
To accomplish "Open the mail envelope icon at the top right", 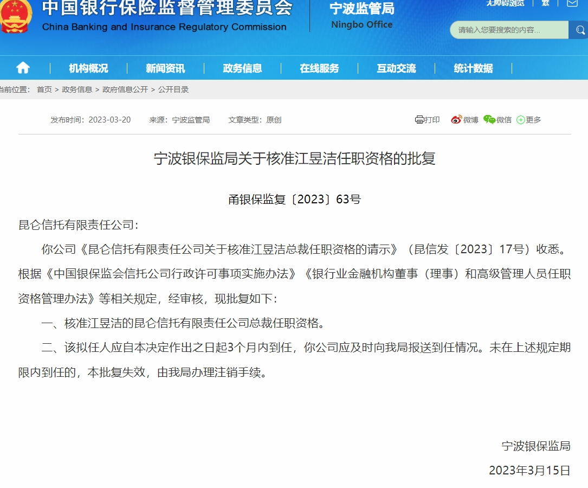I will (572, 3).
